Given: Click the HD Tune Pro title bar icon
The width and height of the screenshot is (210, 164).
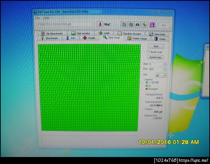Looking at the screenshot, I should (35, 12).
